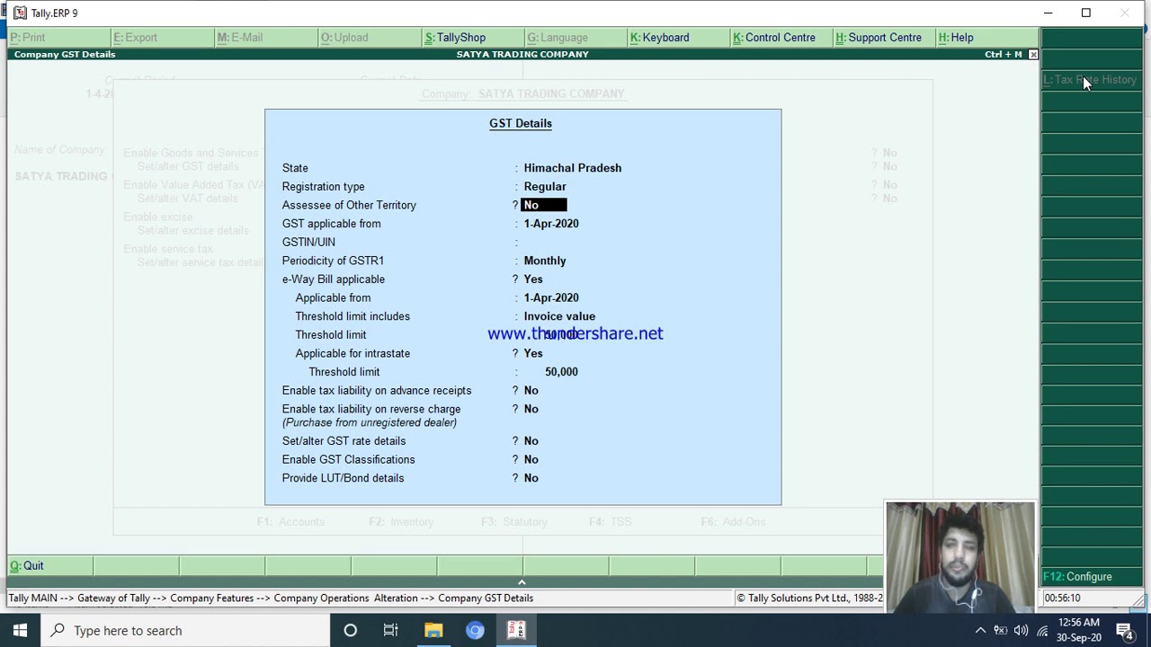Open the Help menu

coord(956,38)
